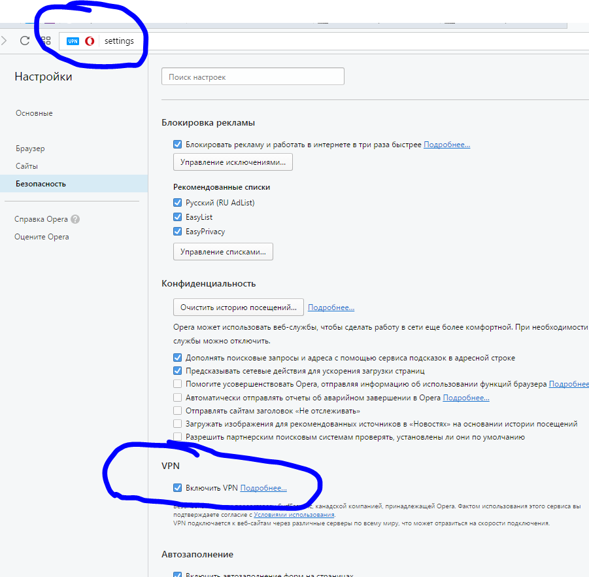Click the Автозаполнение section heading
The image size is (589, 577).
click(197, 555)
